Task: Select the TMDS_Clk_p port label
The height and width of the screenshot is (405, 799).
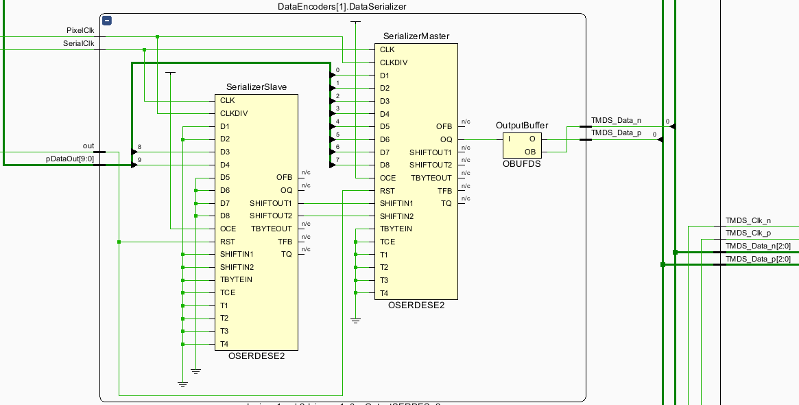Action: (748, 233)
